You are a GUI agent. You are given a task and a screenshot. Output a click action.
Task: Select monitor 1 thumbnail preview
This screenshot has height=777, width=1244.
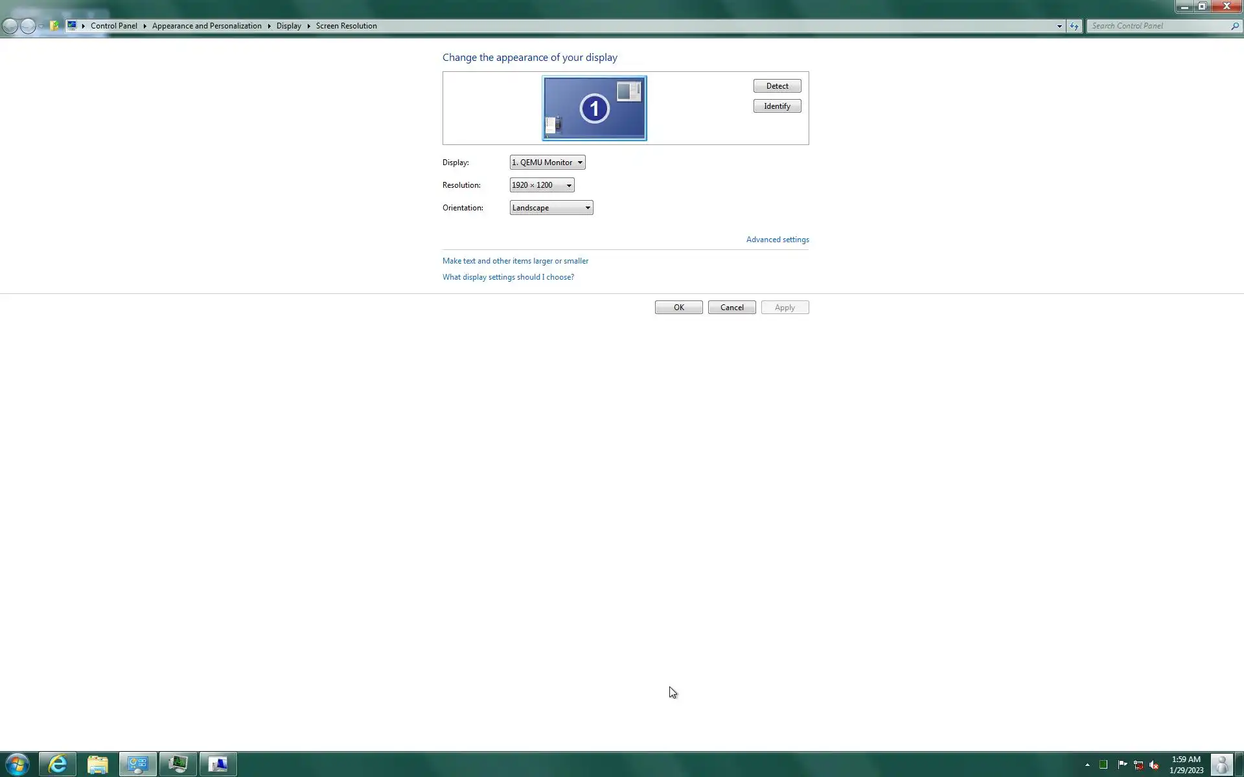coord(594,108)
